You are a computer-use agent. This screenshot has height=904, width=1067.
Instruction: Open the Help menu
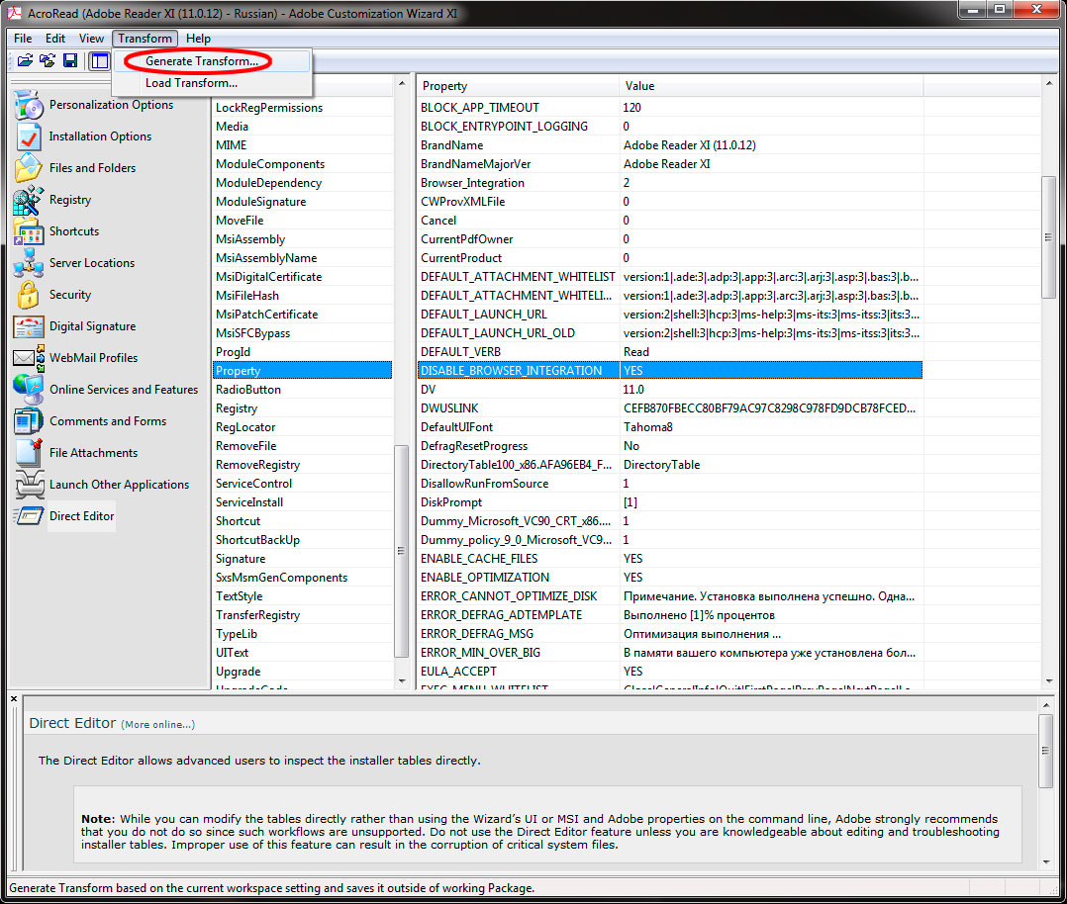pos(198,39)
